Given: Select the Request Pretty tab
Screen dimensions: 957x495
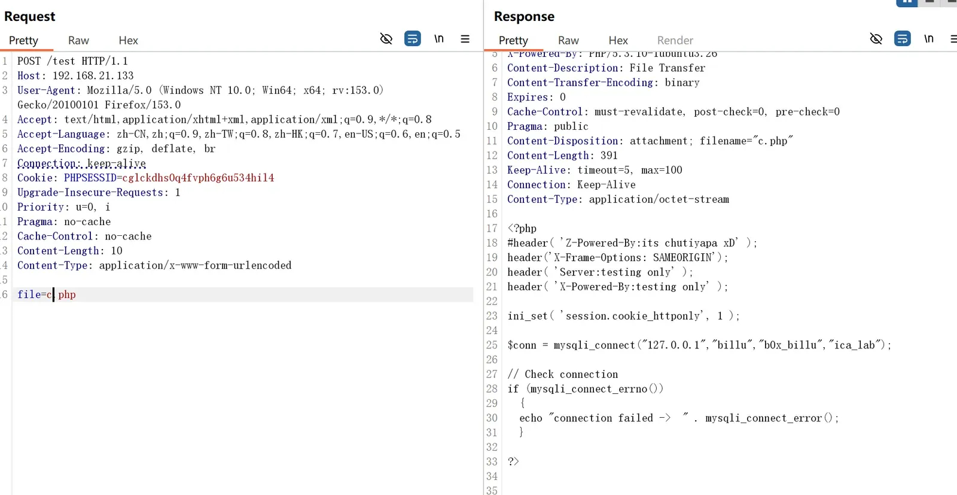Looking at the screenshot, I should click(23, 40).
